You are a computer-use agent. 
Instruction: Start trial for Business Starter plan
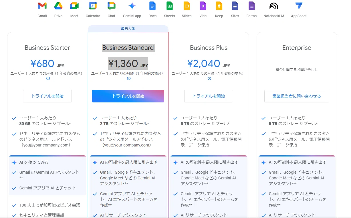point(47,96)
